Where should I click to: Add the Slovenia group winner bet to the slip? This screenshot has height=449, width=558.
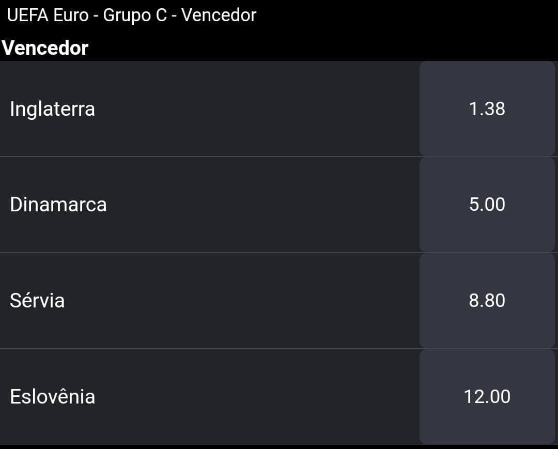487,396
